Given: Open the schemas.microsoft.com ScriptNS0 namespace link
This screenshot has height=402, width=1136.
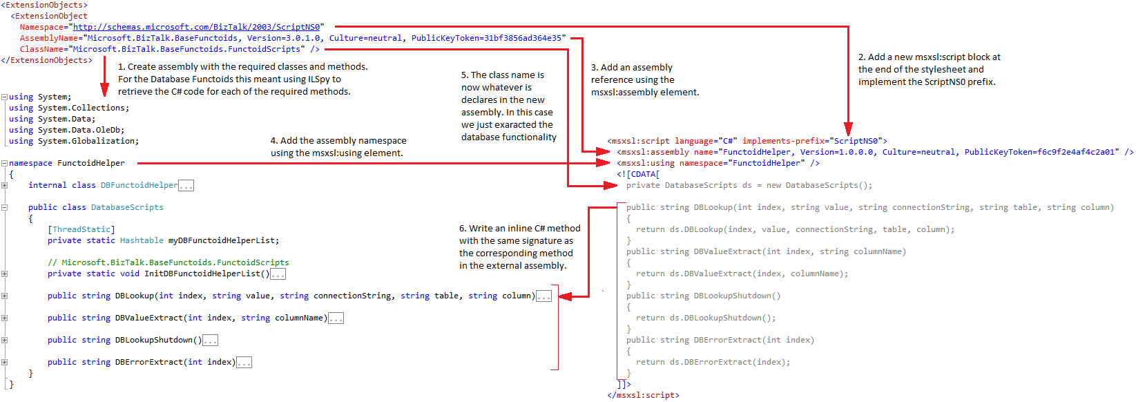Looking at the screenshot, I should (197, 27).
